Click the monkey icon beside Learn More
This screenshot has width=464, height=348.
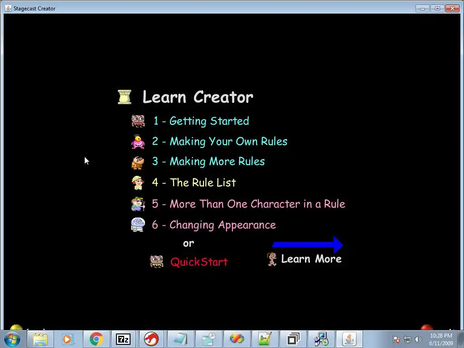(x=272, y=259)
